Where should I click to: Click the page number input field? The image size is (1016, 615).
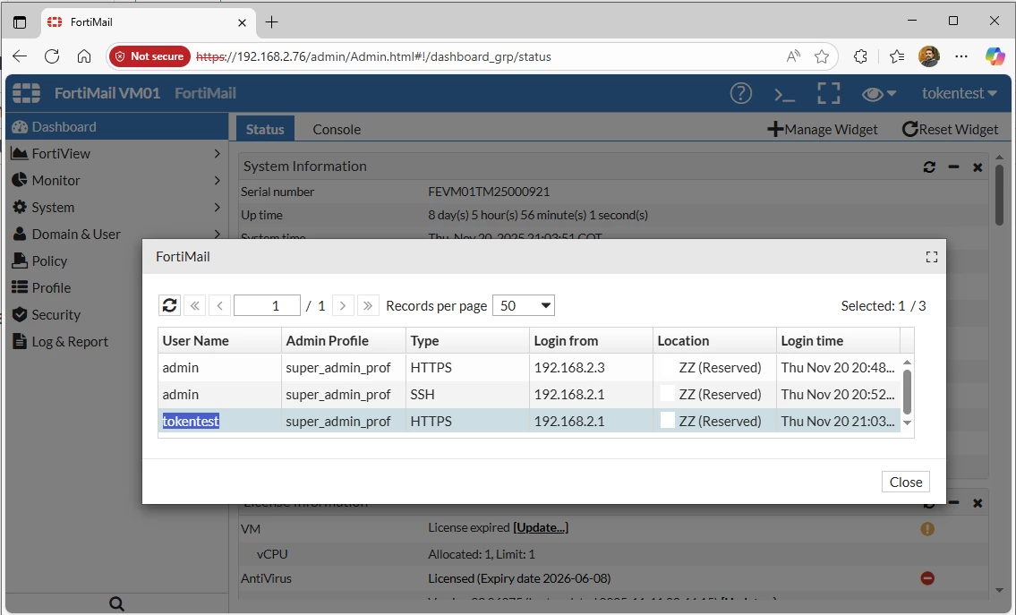(267, 305)
